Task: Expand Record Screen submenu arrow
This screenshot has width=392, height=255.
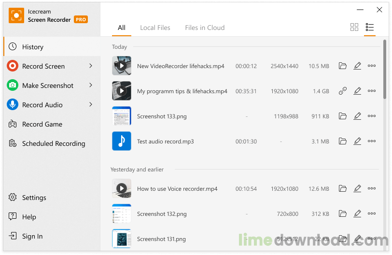Action: click(x=91, y=66)
